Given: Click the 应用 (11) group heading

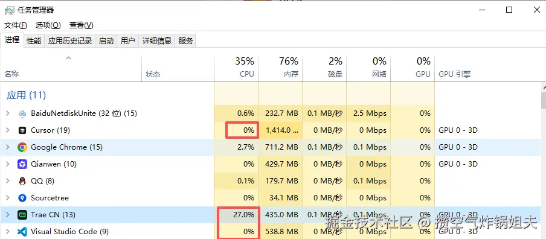Looking at the screenshot, I should tap(26, 95).
